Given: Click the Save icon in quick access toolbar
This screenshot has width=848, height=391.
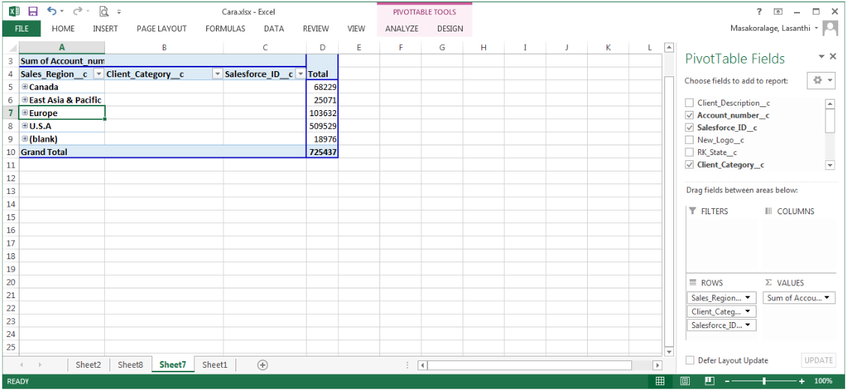Looking at the screenshot, I should pyautogui.click(x=32, y=11).
